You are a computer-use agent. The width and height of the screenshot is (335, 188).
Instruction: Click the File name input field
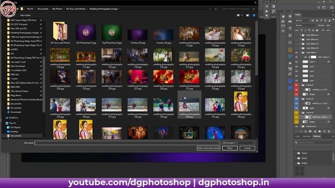point(127,143)
